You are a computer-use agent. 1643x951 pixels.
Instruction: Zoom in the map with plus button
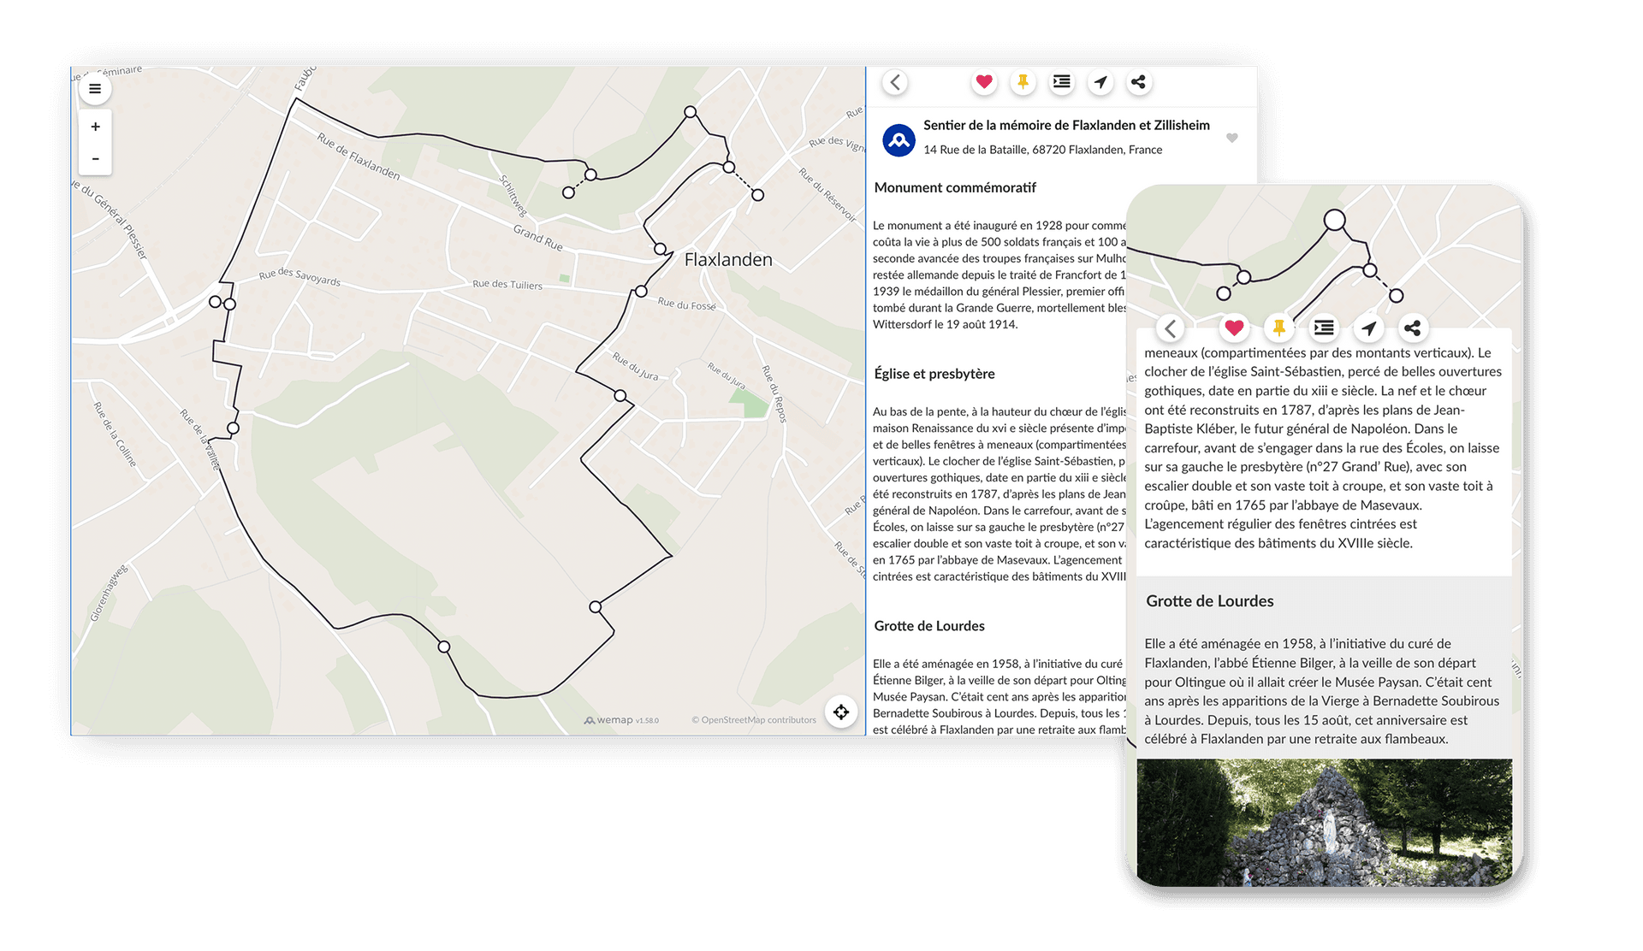pyautogui.click(x=95, y=127)
